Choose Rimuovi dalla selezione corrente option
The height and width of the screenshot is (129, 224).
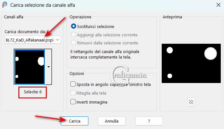tap(74, 43)
